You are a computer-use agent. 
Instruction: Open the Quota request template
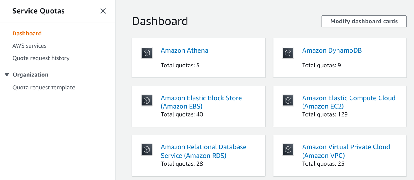[44, 87]
